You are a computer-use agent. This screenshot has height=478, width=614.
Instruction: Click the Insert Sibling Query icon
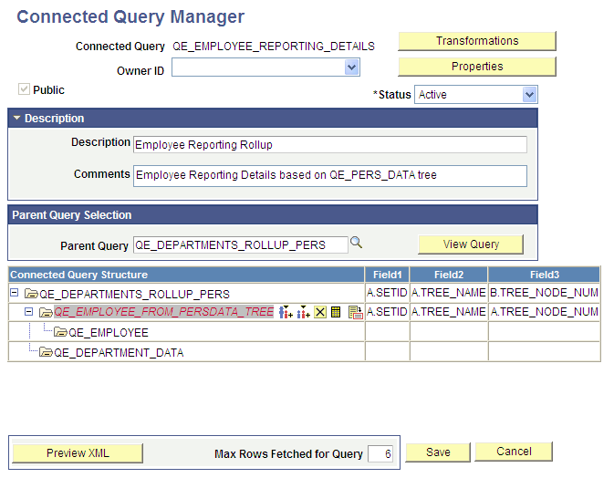click(304, 312)
